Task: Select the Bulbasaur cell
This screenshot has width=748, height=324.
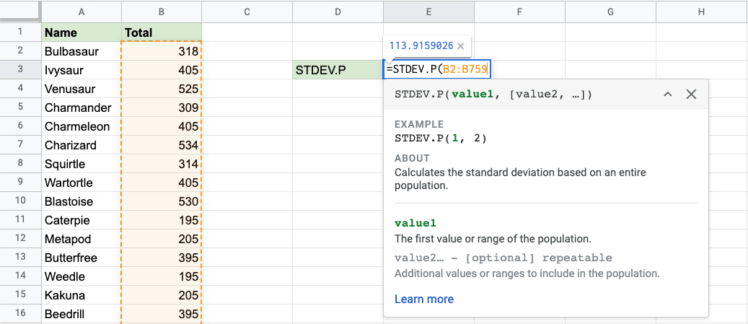Action: pyautogui.click(x=81, y=51)
